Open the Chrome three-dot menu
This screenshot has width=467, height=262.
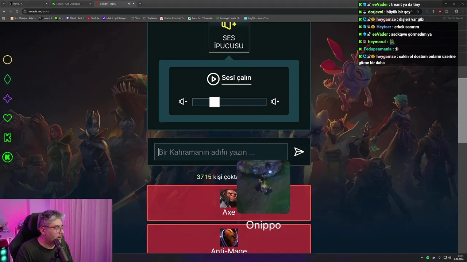463,11
